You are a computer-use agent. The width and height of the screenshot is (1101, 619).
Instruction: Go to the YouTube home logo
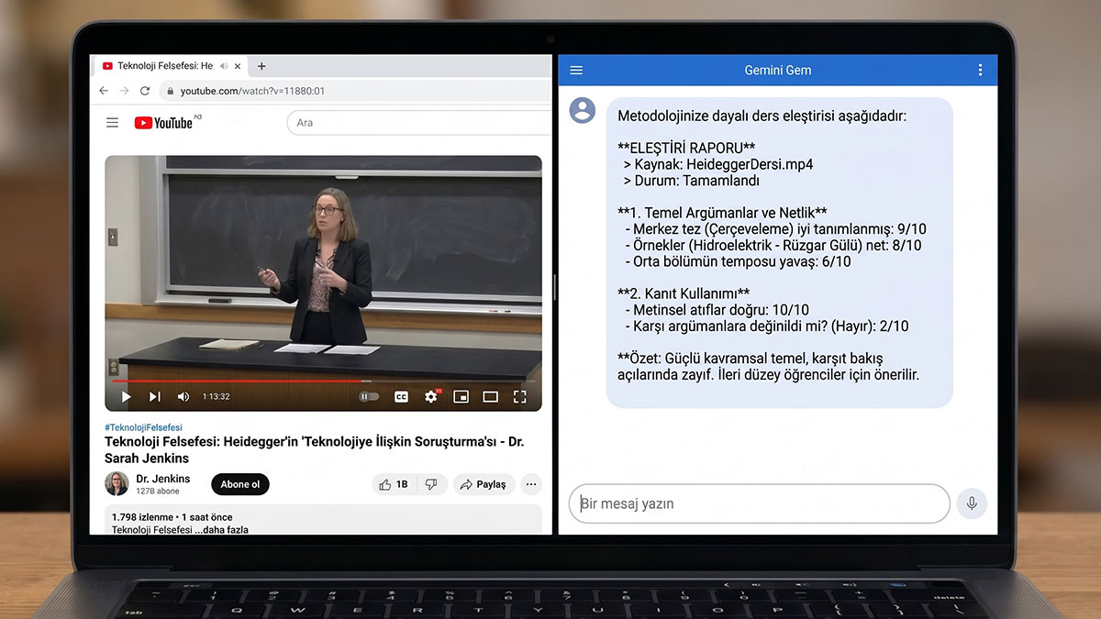[x=164, y=123]
